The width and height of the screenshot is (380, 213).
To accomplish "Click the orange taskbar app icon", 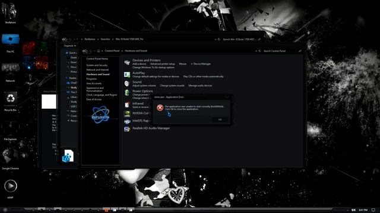I will tap(106, 210).
